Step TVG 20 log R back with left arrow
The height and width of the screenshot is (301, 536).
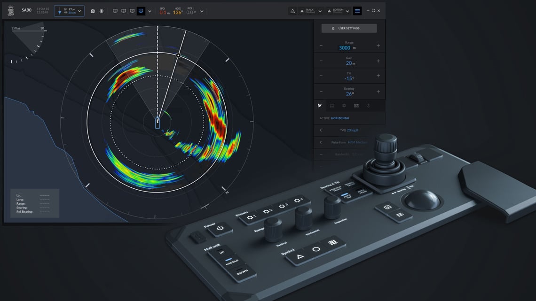[x=321, y=130]
